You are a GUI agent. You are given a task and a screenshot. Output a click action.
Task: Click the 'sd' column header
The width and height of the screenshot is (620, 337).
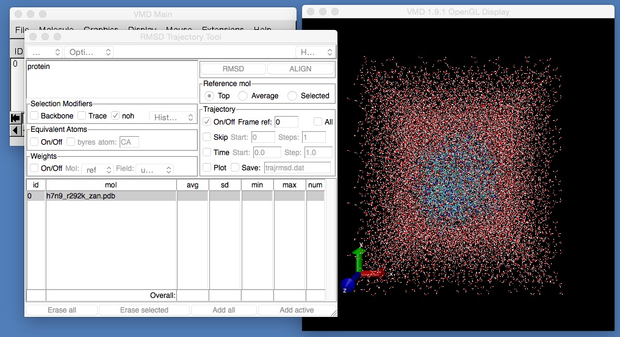click(225, 185)
